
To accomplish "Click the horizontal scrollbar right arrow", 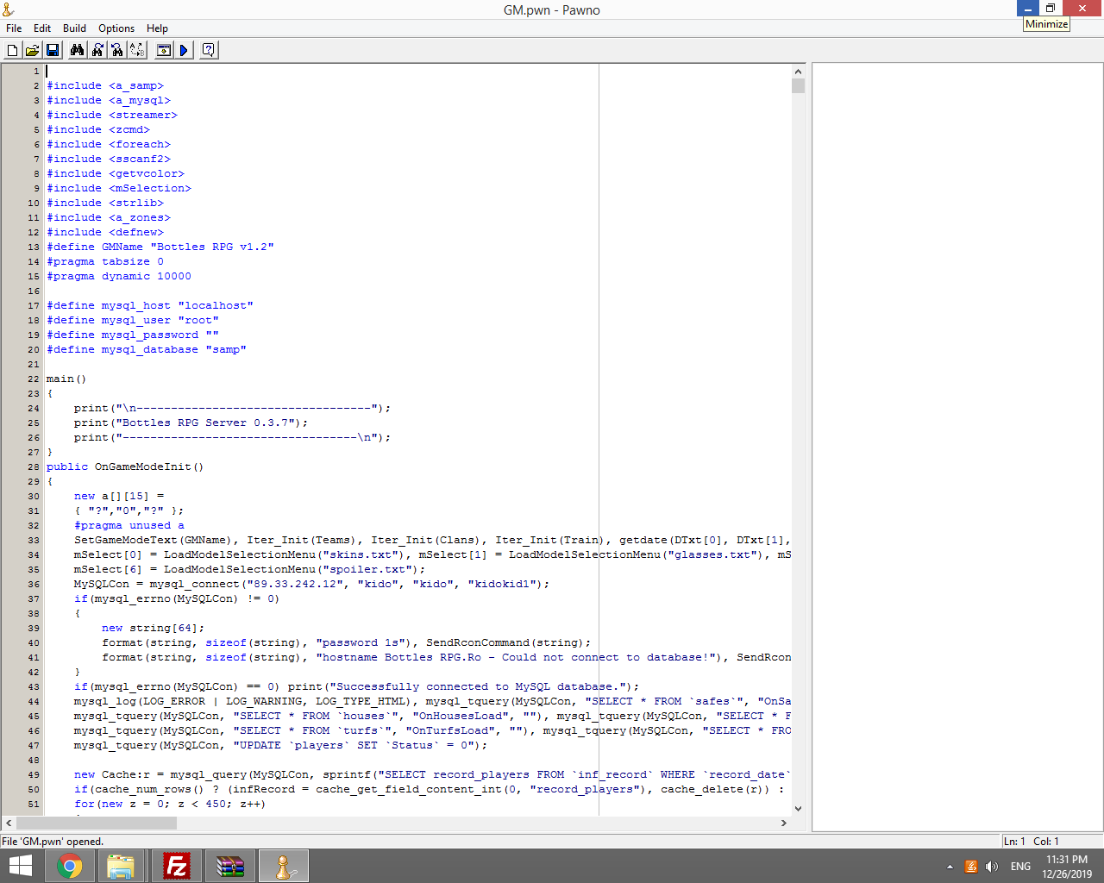I will pos(783,823).
